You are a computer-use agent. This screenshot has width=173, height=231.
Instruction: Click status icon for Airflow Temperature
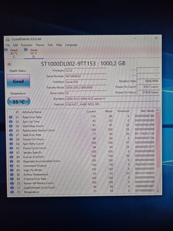tap(12, 175)
